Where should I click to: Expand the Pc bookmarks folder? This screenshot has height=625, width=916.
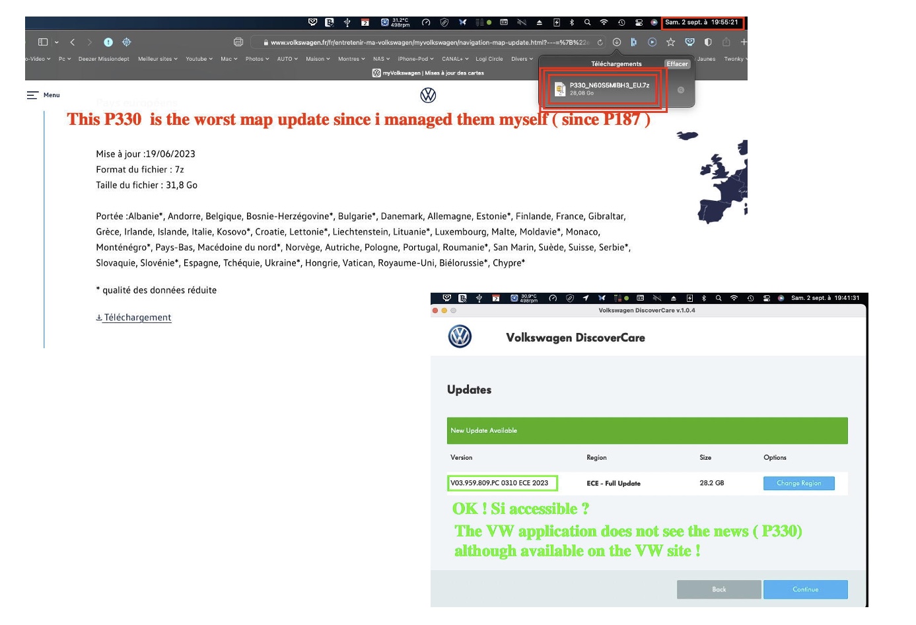pos(65,59)
